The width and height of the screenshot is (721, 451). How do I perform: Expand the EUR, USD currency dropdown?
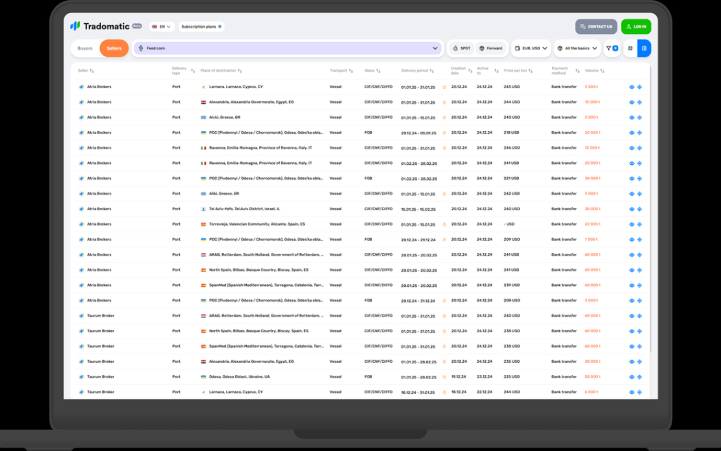530,48
